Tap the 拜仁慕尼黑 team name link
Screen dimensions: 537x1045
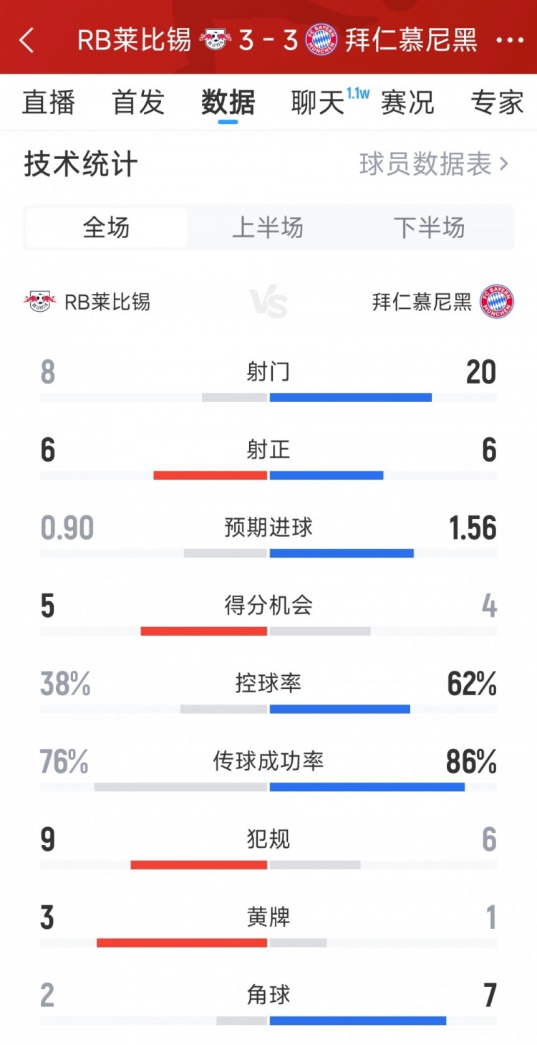(422, 302)
